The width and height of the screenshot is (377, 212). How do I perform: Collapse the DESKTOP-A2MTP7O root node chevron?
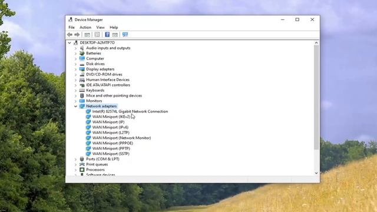70,43
